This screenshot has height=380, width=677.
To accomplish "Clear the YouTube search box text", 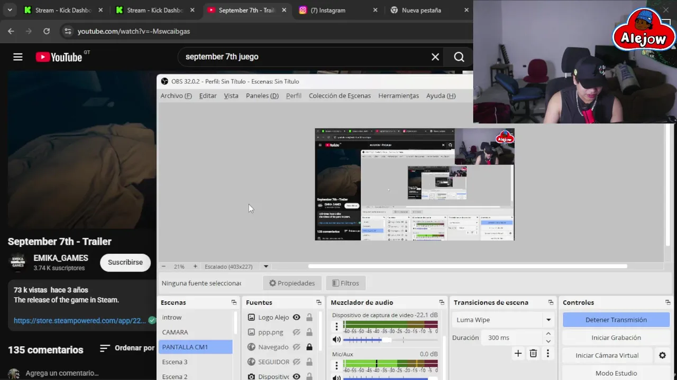I will 435,57.
